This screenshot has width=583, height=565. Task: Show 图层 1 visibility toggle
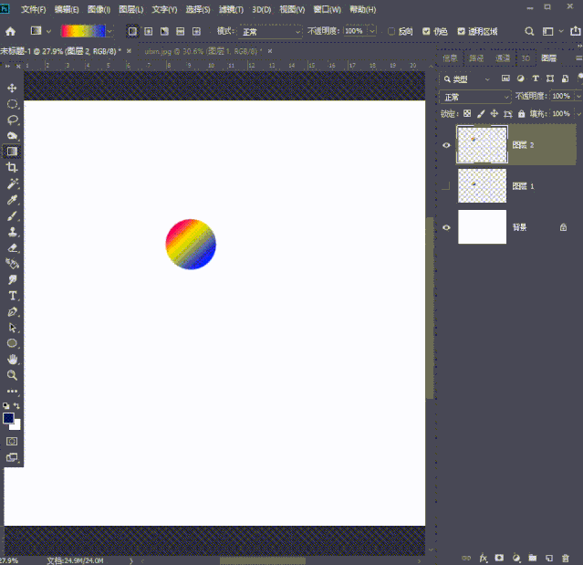tap(446, 186)
